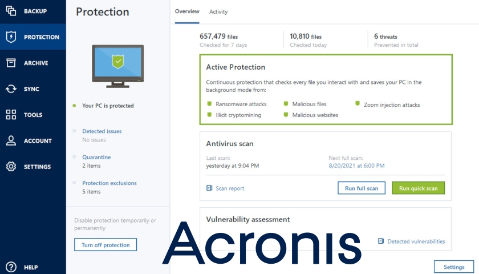This screenshot has width=479, height=274.
Task: Click the Malicious files shield icon
Action: tap(286, 104)
